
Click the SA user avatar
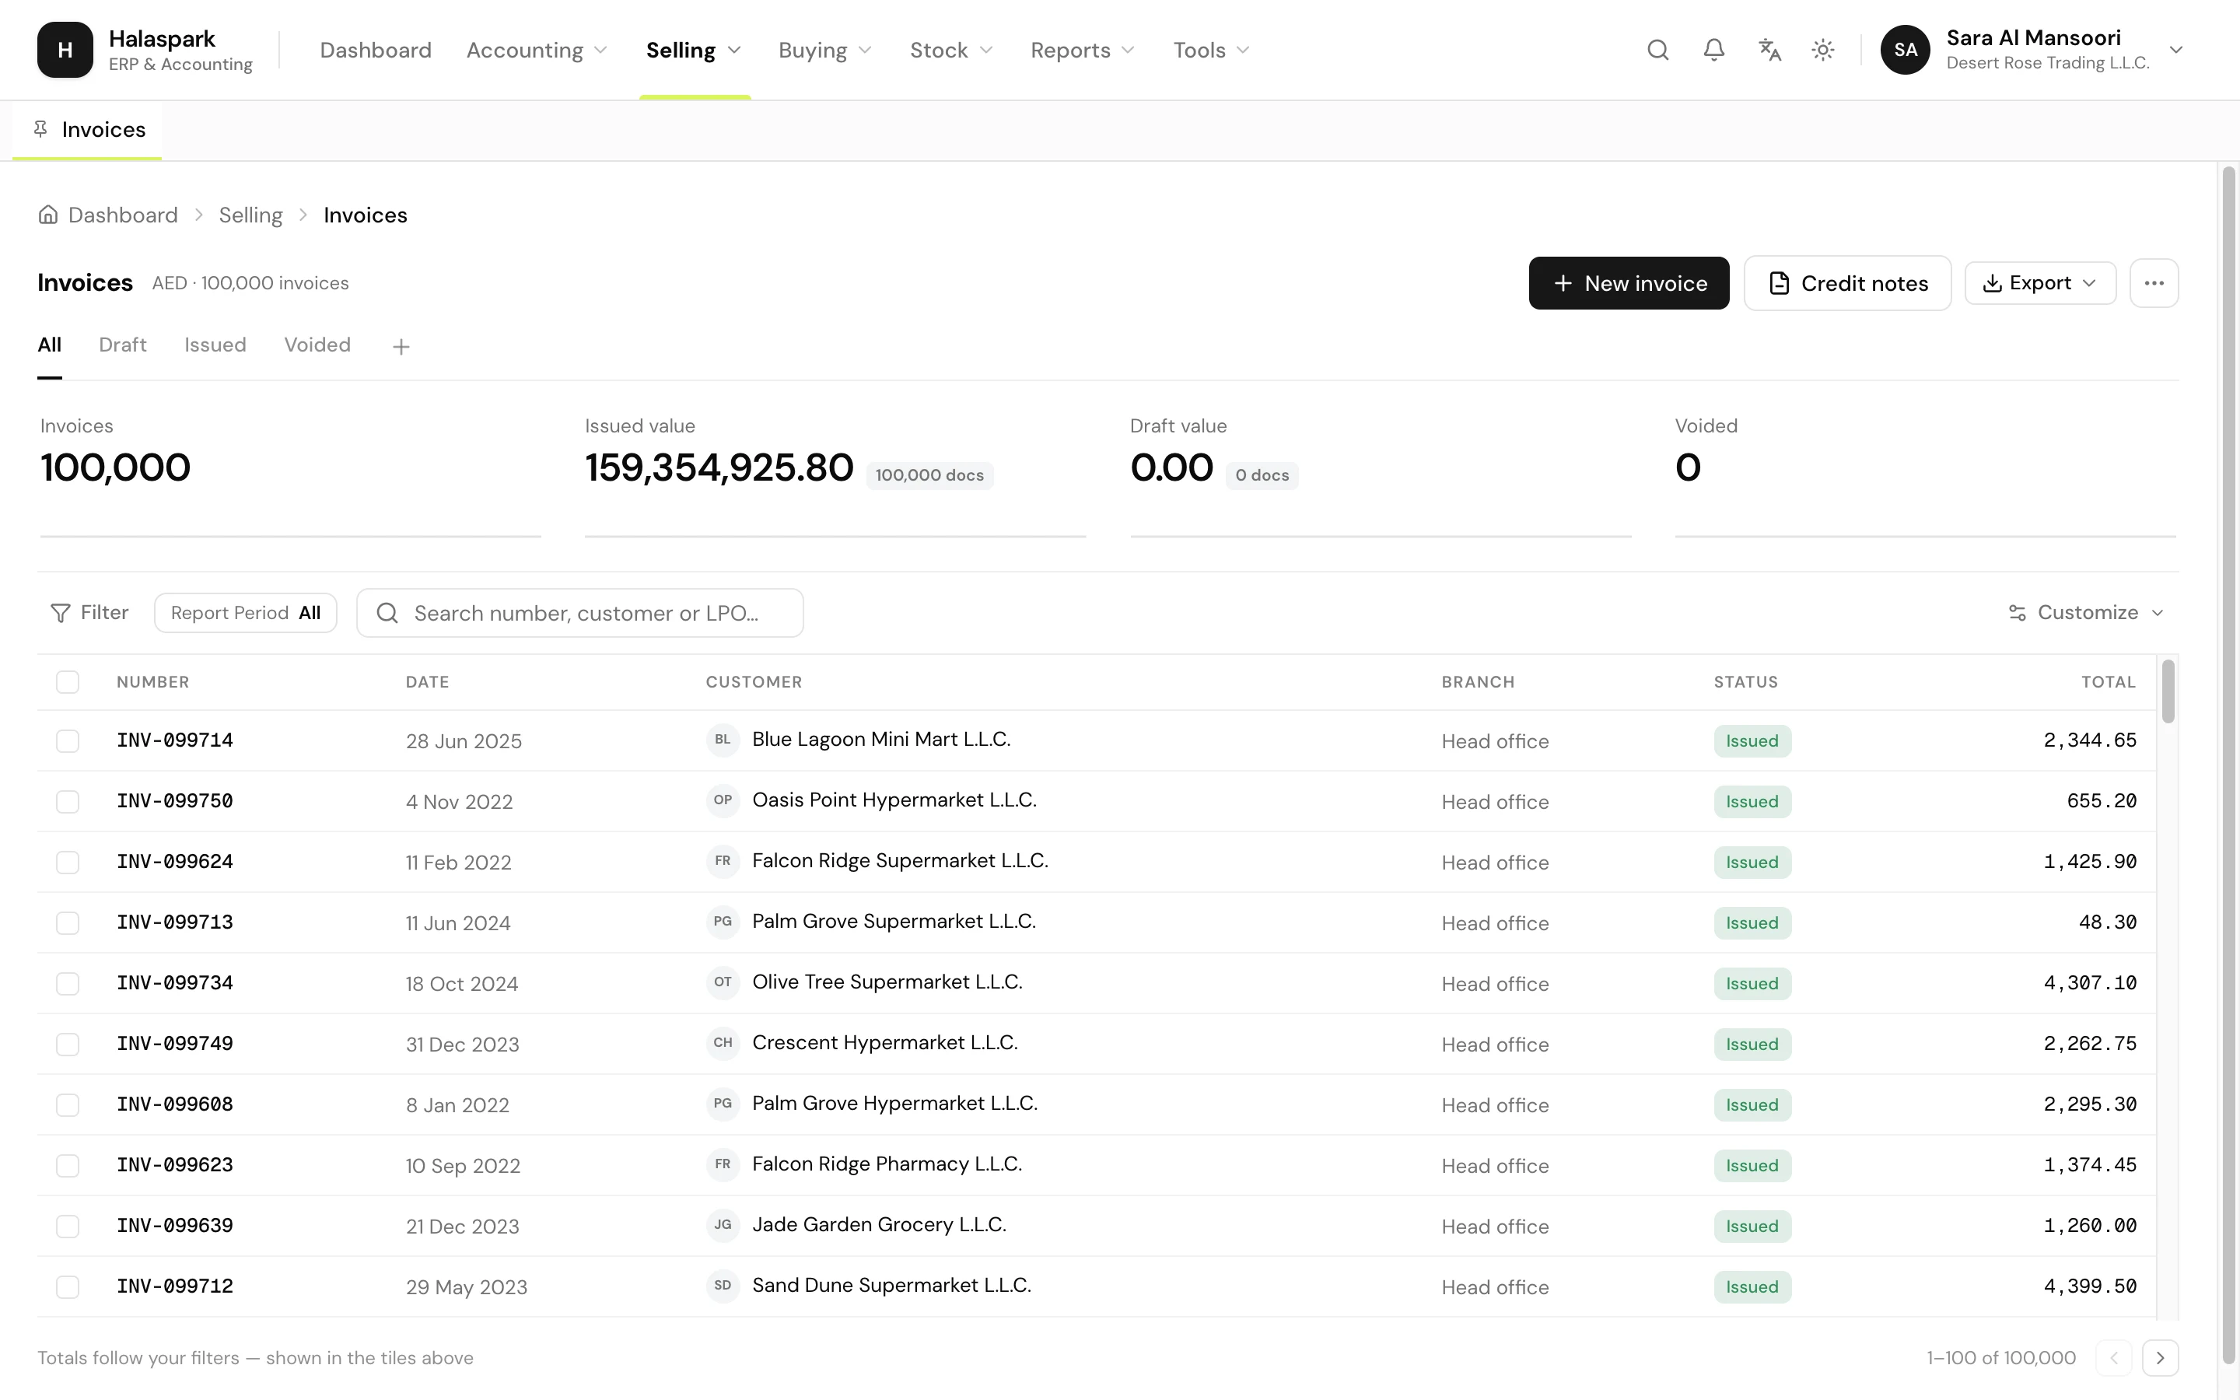click(1905, 50)
